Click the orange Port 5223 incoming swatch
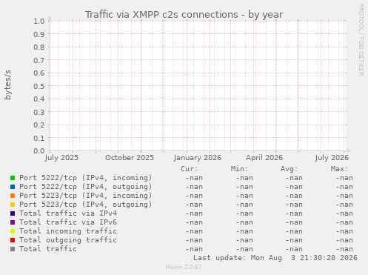 [x=13, y=196]
